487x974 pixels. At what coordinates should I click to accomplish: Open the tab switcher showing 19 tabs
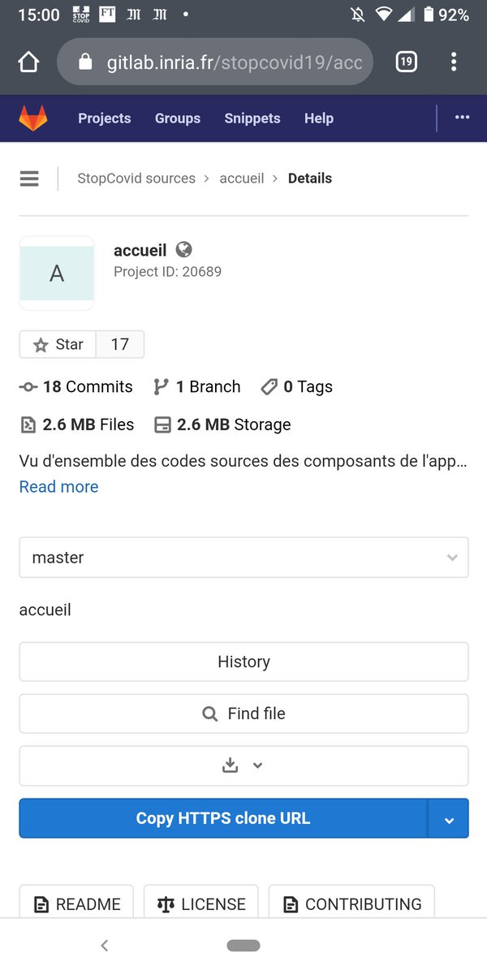point(406,62)
